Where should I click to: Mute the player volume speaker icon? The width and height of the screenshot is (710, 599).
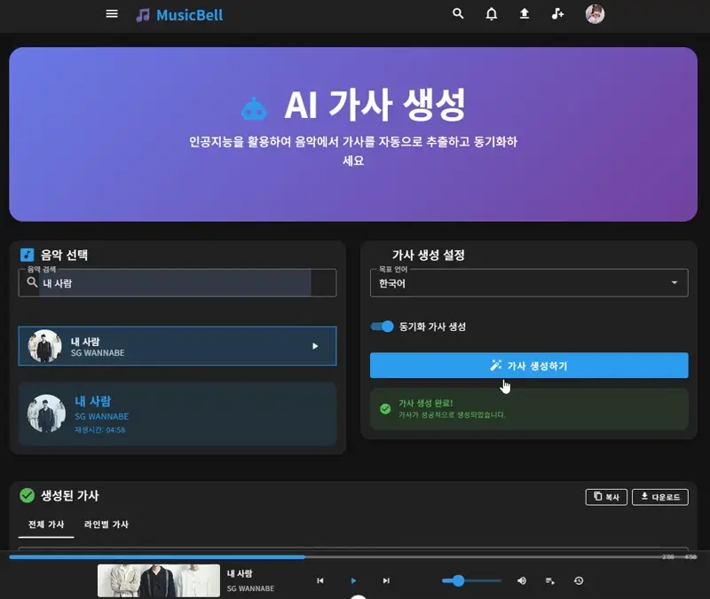tap(522, 580)
